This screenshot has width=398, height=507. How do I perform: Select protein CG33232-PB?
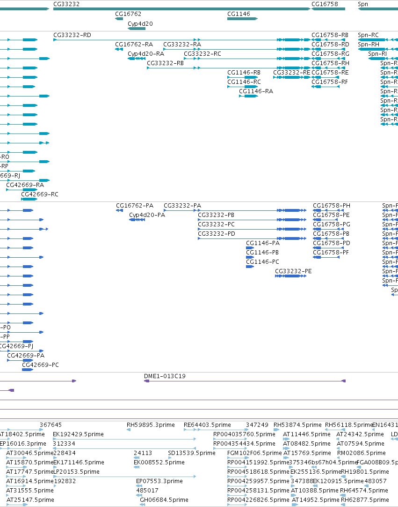click(x=252, y=220)
